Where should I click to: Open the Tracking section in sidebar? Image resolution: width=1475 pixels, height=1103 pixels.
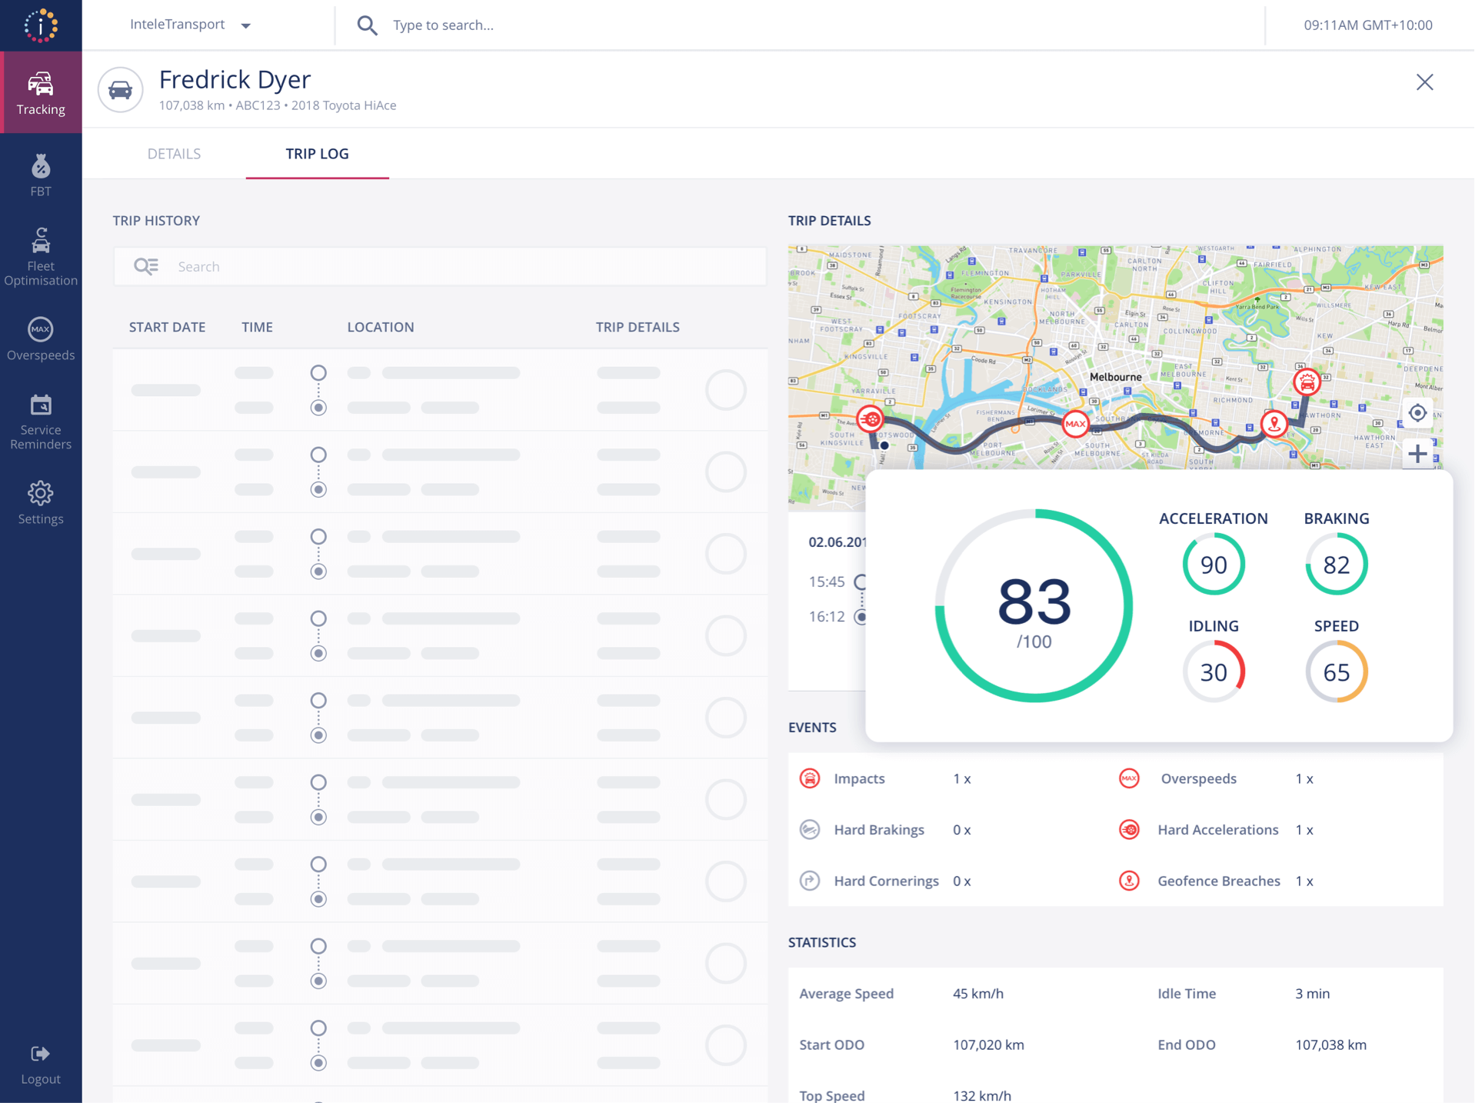(41, 93)
